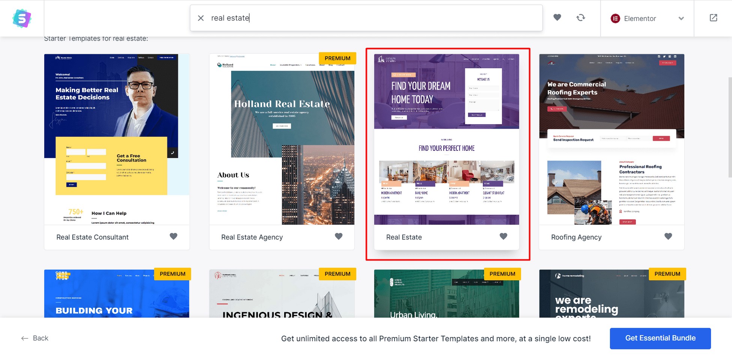The height and width of the screenshot is (358, 732).
Task: Open favorites with header heart icon
Action: click(x=557, y=18)
